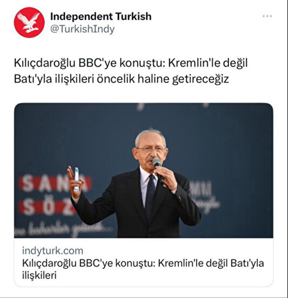Click the truncated 'ilişkileri' line in card
The width and height of the screenshot is (288, 298).
coord(39,275)
